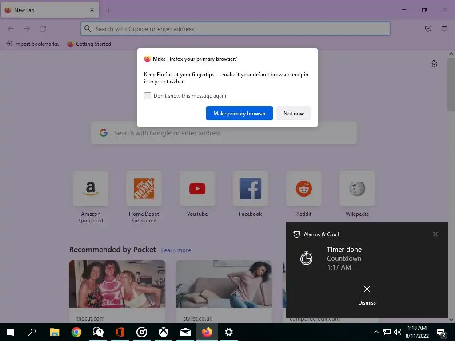Open volume tray icon
Viewport: 455px width, 341px height.
point(398,332)
